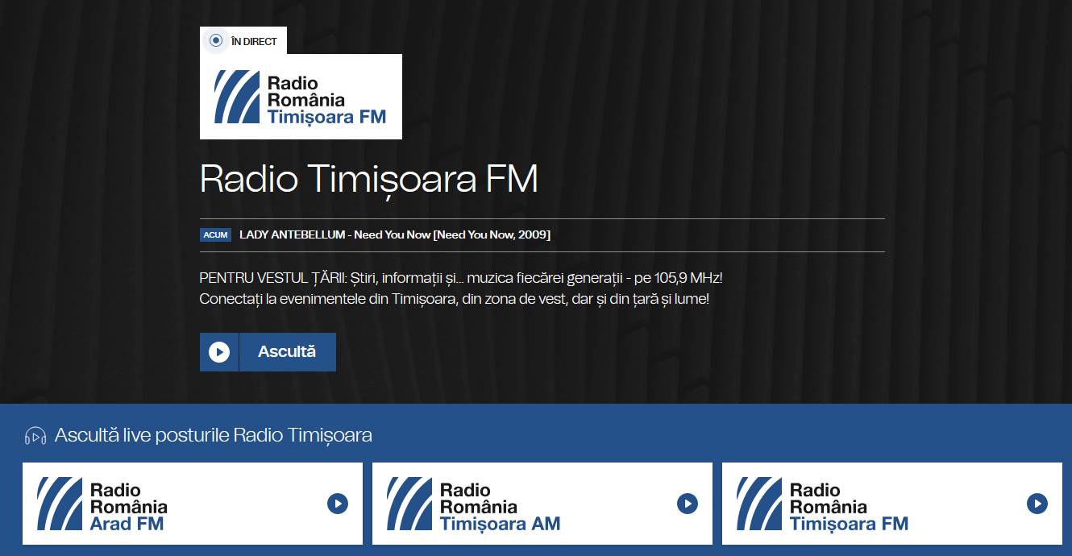Click the ÎN DIRECT label text
Viewport: 1072px width, 556px height.
pos(254,41)
